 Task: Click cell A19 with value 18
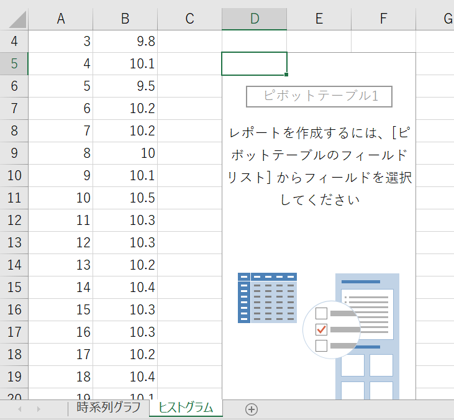coord(60,377)
